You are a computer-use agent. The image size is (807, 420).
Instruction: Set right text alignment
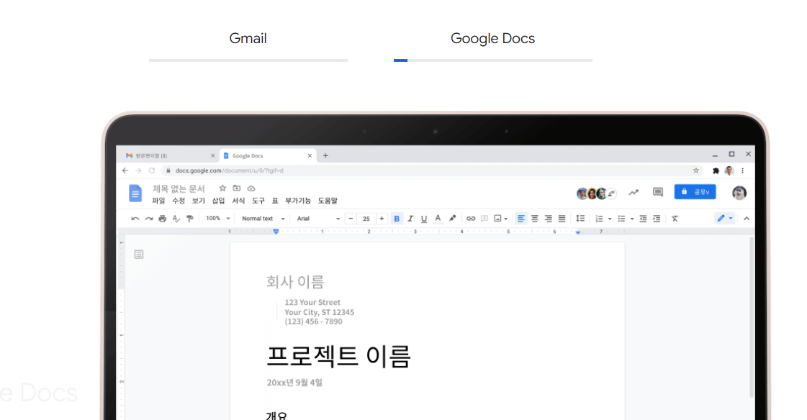[x=548, y=219]
